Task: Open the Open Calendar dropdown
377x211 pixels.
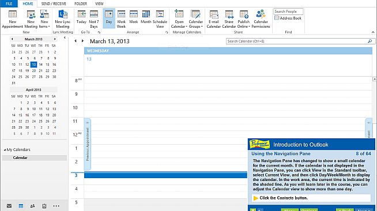Action: tap(179, 19)
